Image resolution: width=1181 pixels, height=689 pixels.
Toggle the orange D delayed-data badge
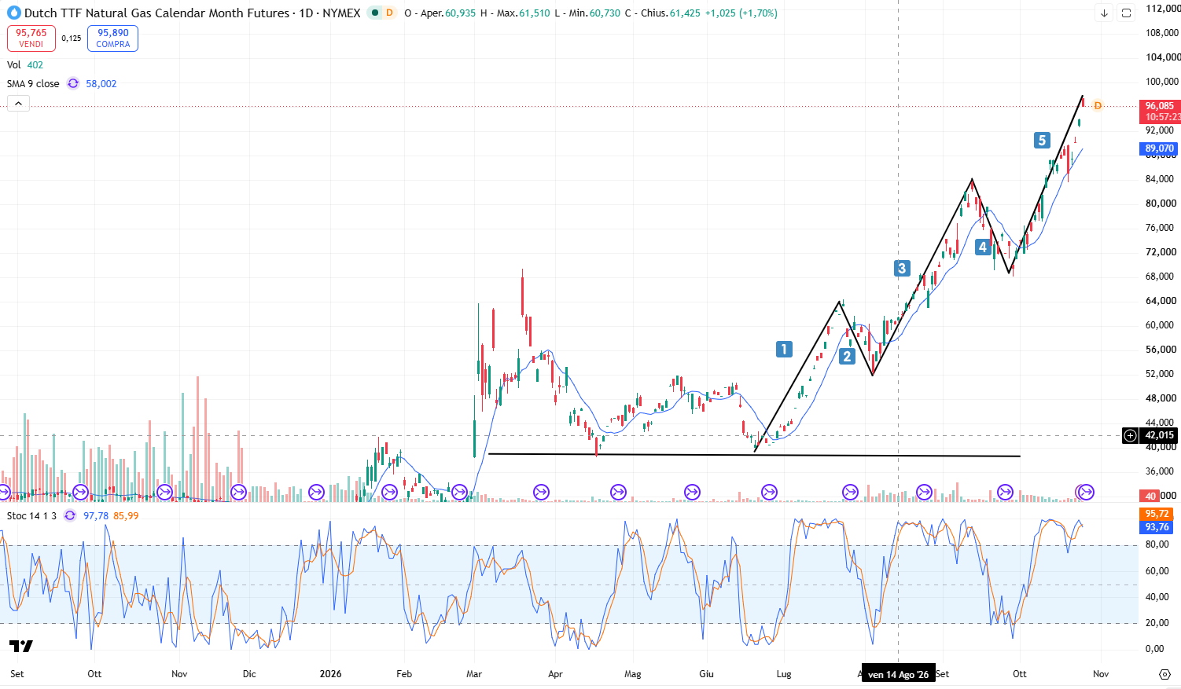click(x=389, y=13)
